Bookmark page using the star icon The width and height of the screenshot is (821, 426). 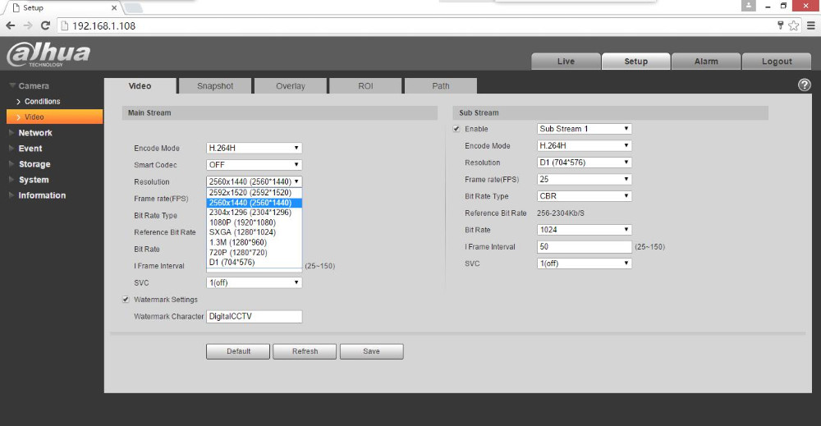(x=794, y=25)
